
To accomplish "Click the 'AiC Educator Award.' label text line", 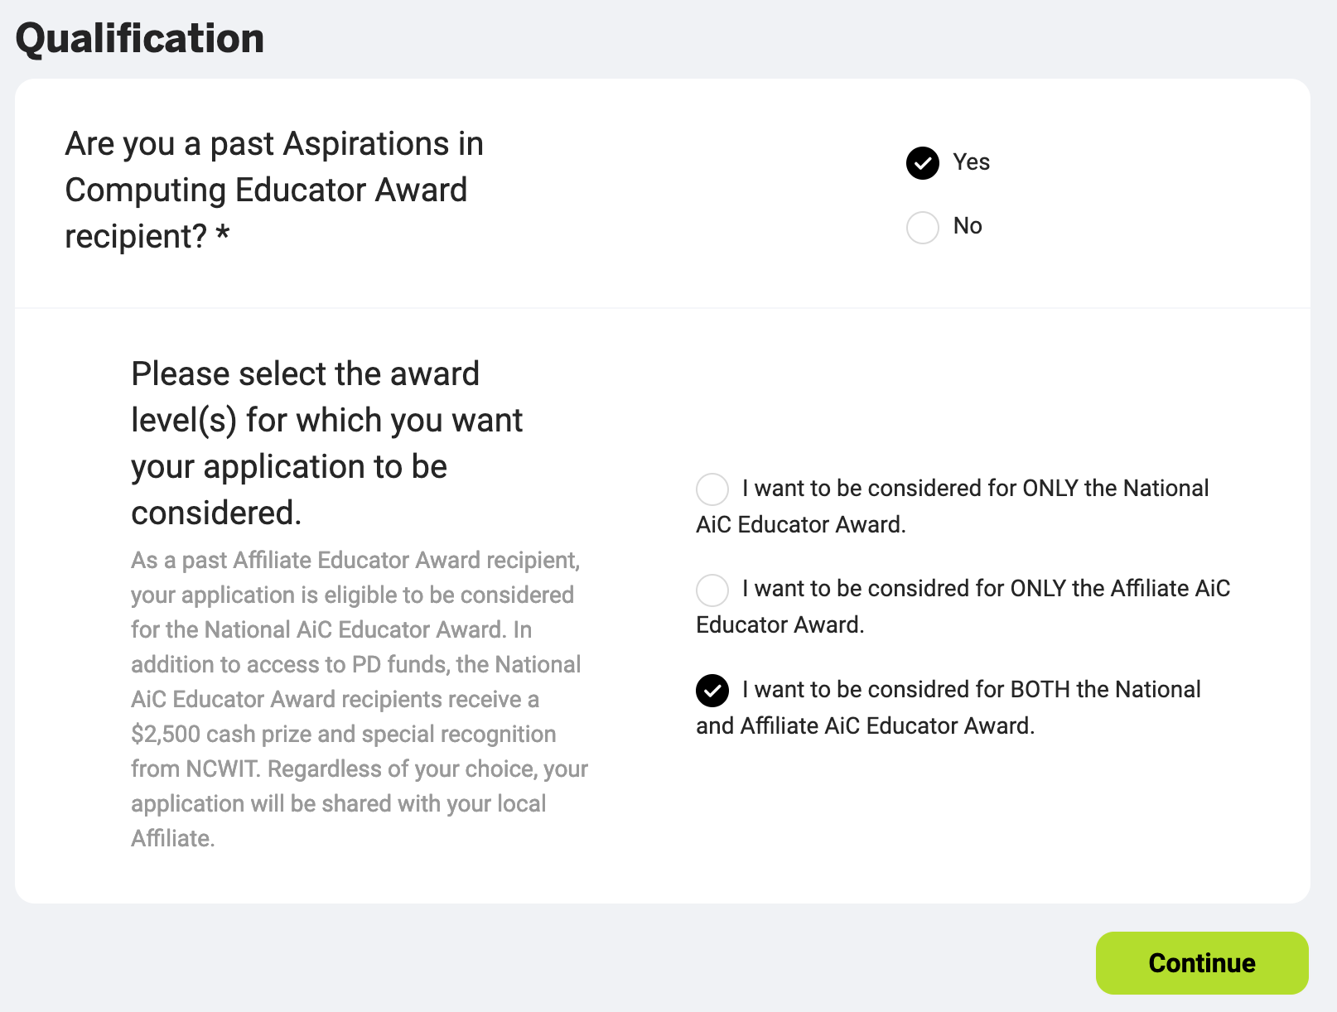I will [x=801, y=524].
